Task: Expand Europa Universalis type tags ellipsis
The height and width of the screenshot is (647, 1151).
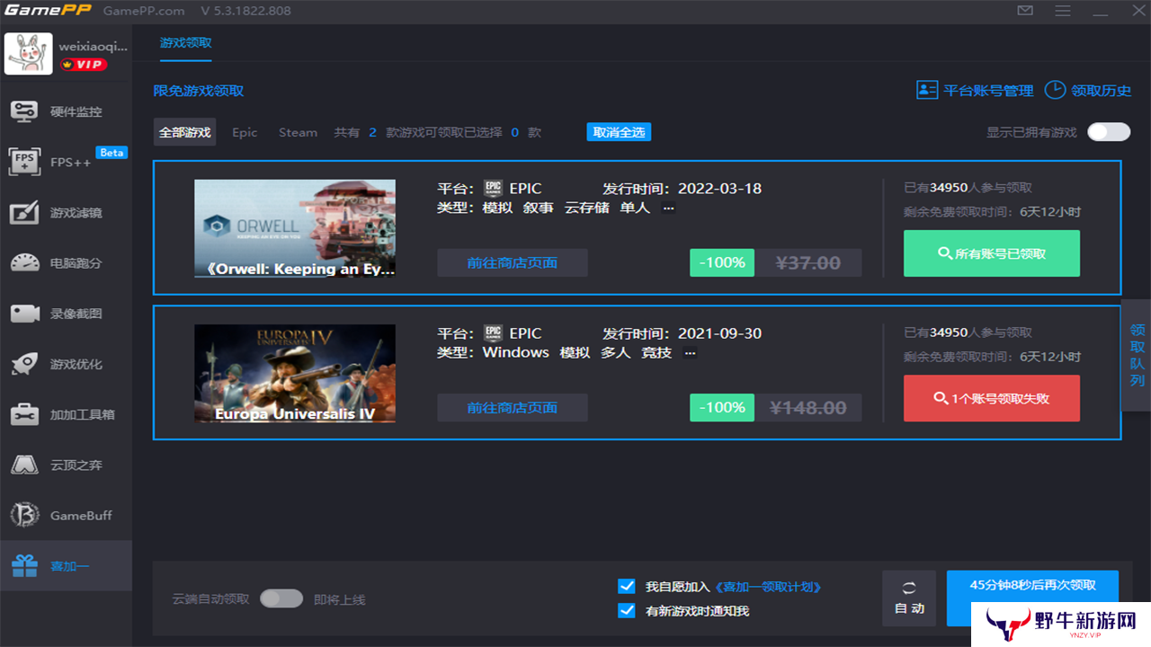Action: point(690,352)
